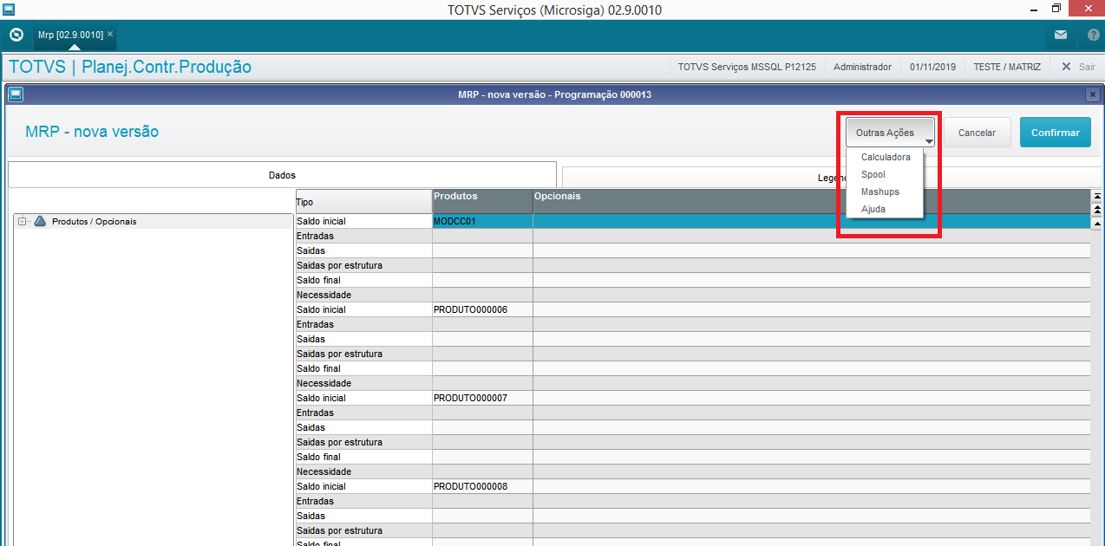1105x546 pixels.
Task: Click the Sair exit button
Action: 1078,67
